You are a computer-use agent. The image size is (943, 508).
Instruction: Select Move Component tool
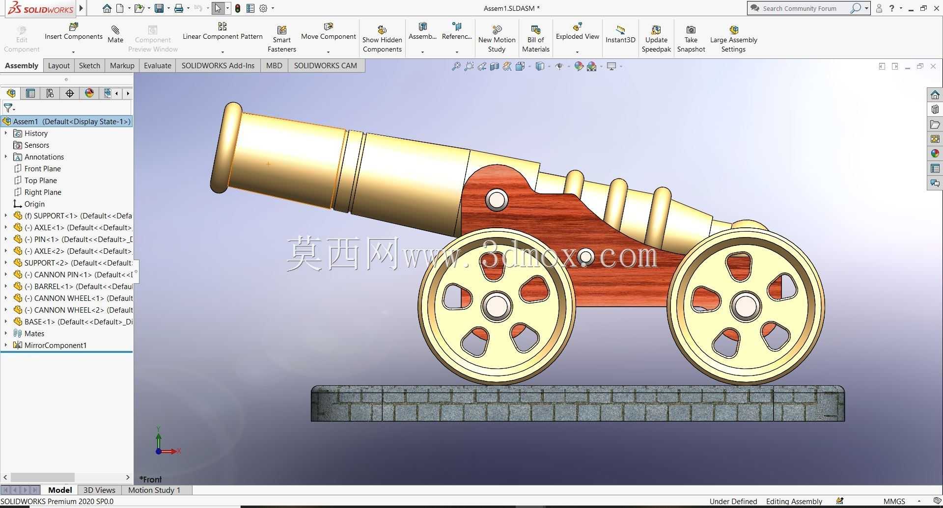coord(328,31)
